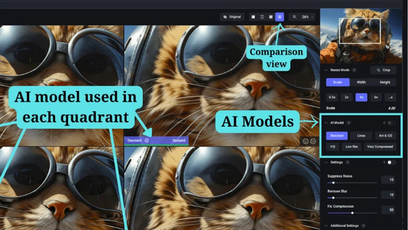Click the Remove Blur value field

388,195
